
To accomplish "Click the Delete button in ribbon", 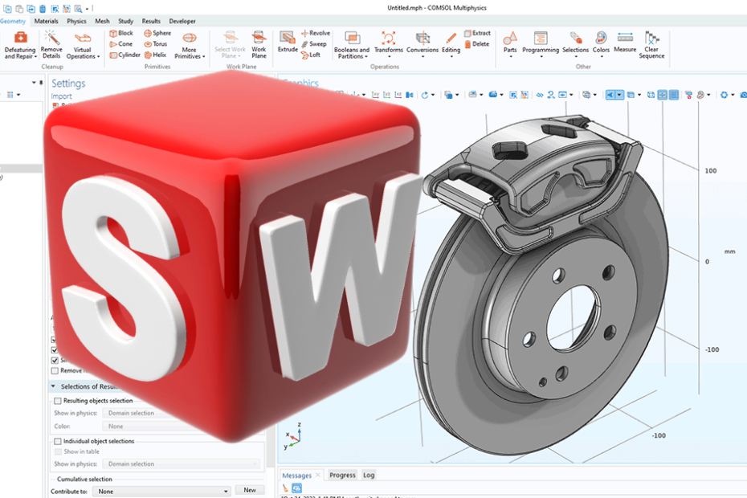I will pos(477,44).
